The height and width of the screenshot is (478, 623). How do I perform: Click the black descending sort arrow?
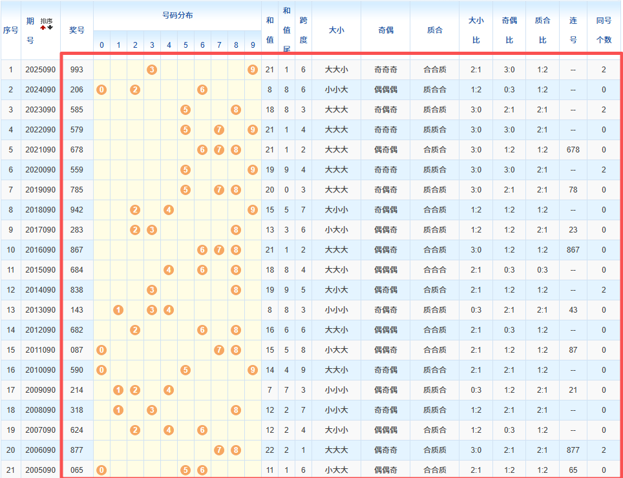coord(50,28)
